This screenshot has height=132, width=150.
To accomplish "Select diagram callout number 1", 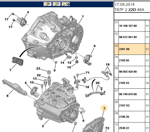I will click(83, 17).
